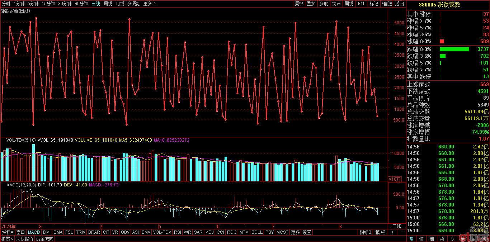Viewport: 490px width, 242px height.
Task: Switch indicator to DMA
Action: tap(58, 232)
